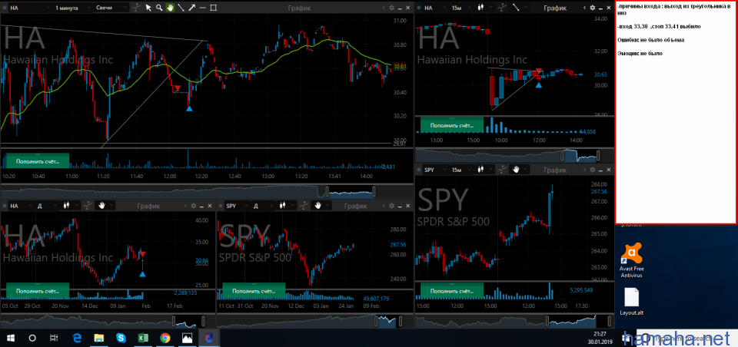Click volume value 2,289,135 in HA daily chart
The height and width of the screenshot is (347, 738).
185,292
